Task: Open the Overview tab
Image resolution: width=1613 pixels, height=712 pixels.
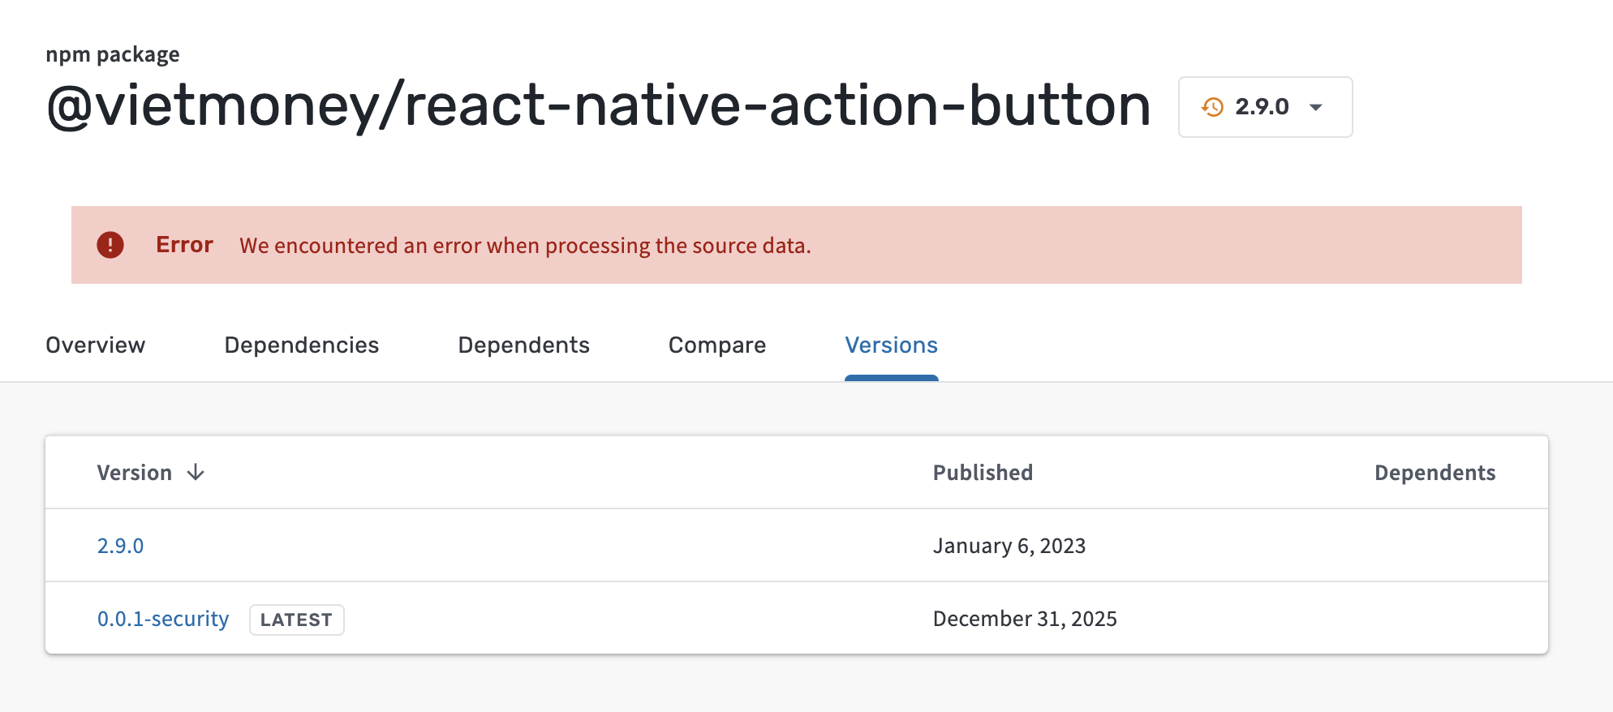Action: pyautogui.click(x=95, y=345)
